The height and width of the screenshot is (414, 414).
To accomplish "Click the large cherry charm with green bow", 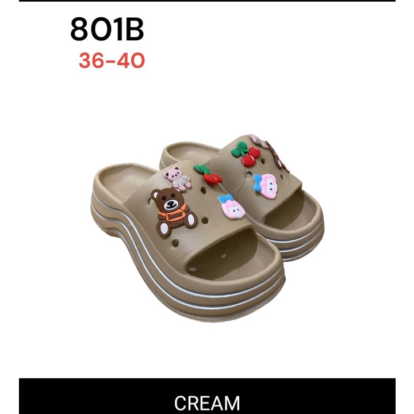I will pos(246,154).
